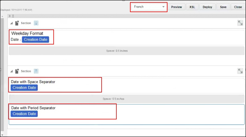
Task: Save the template
Action: point(223,7)
